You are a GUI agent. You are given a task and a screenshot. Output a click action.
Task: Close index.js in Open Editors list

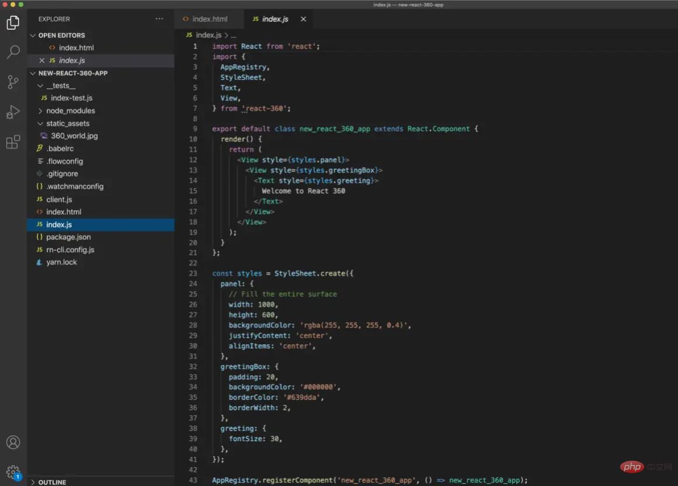coord(41,61)
